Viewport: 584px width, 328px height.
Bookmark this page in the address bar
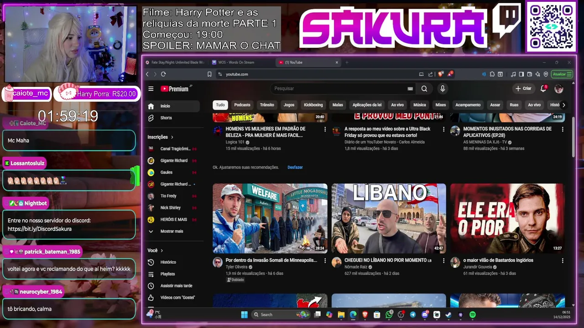(x=209, y=74)
